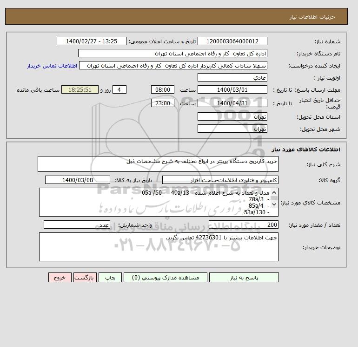The height and width of the screenshot is (347, 358).
Task: Click the شماره نیاز label
Action: pyautogui.click(x=327, y=41)
